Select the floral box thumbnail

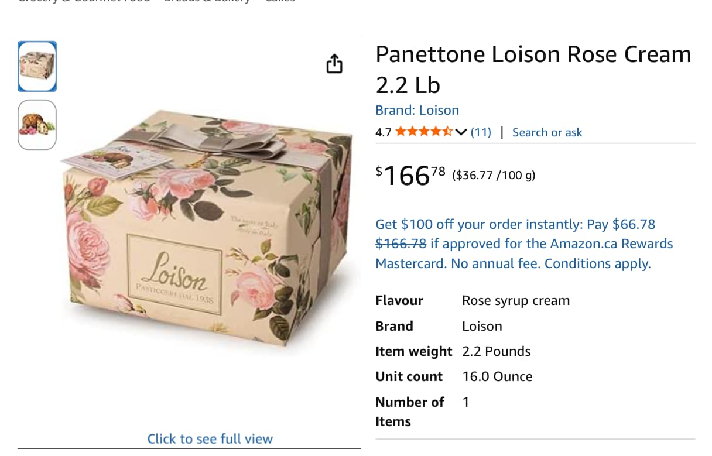click(37, 66)
